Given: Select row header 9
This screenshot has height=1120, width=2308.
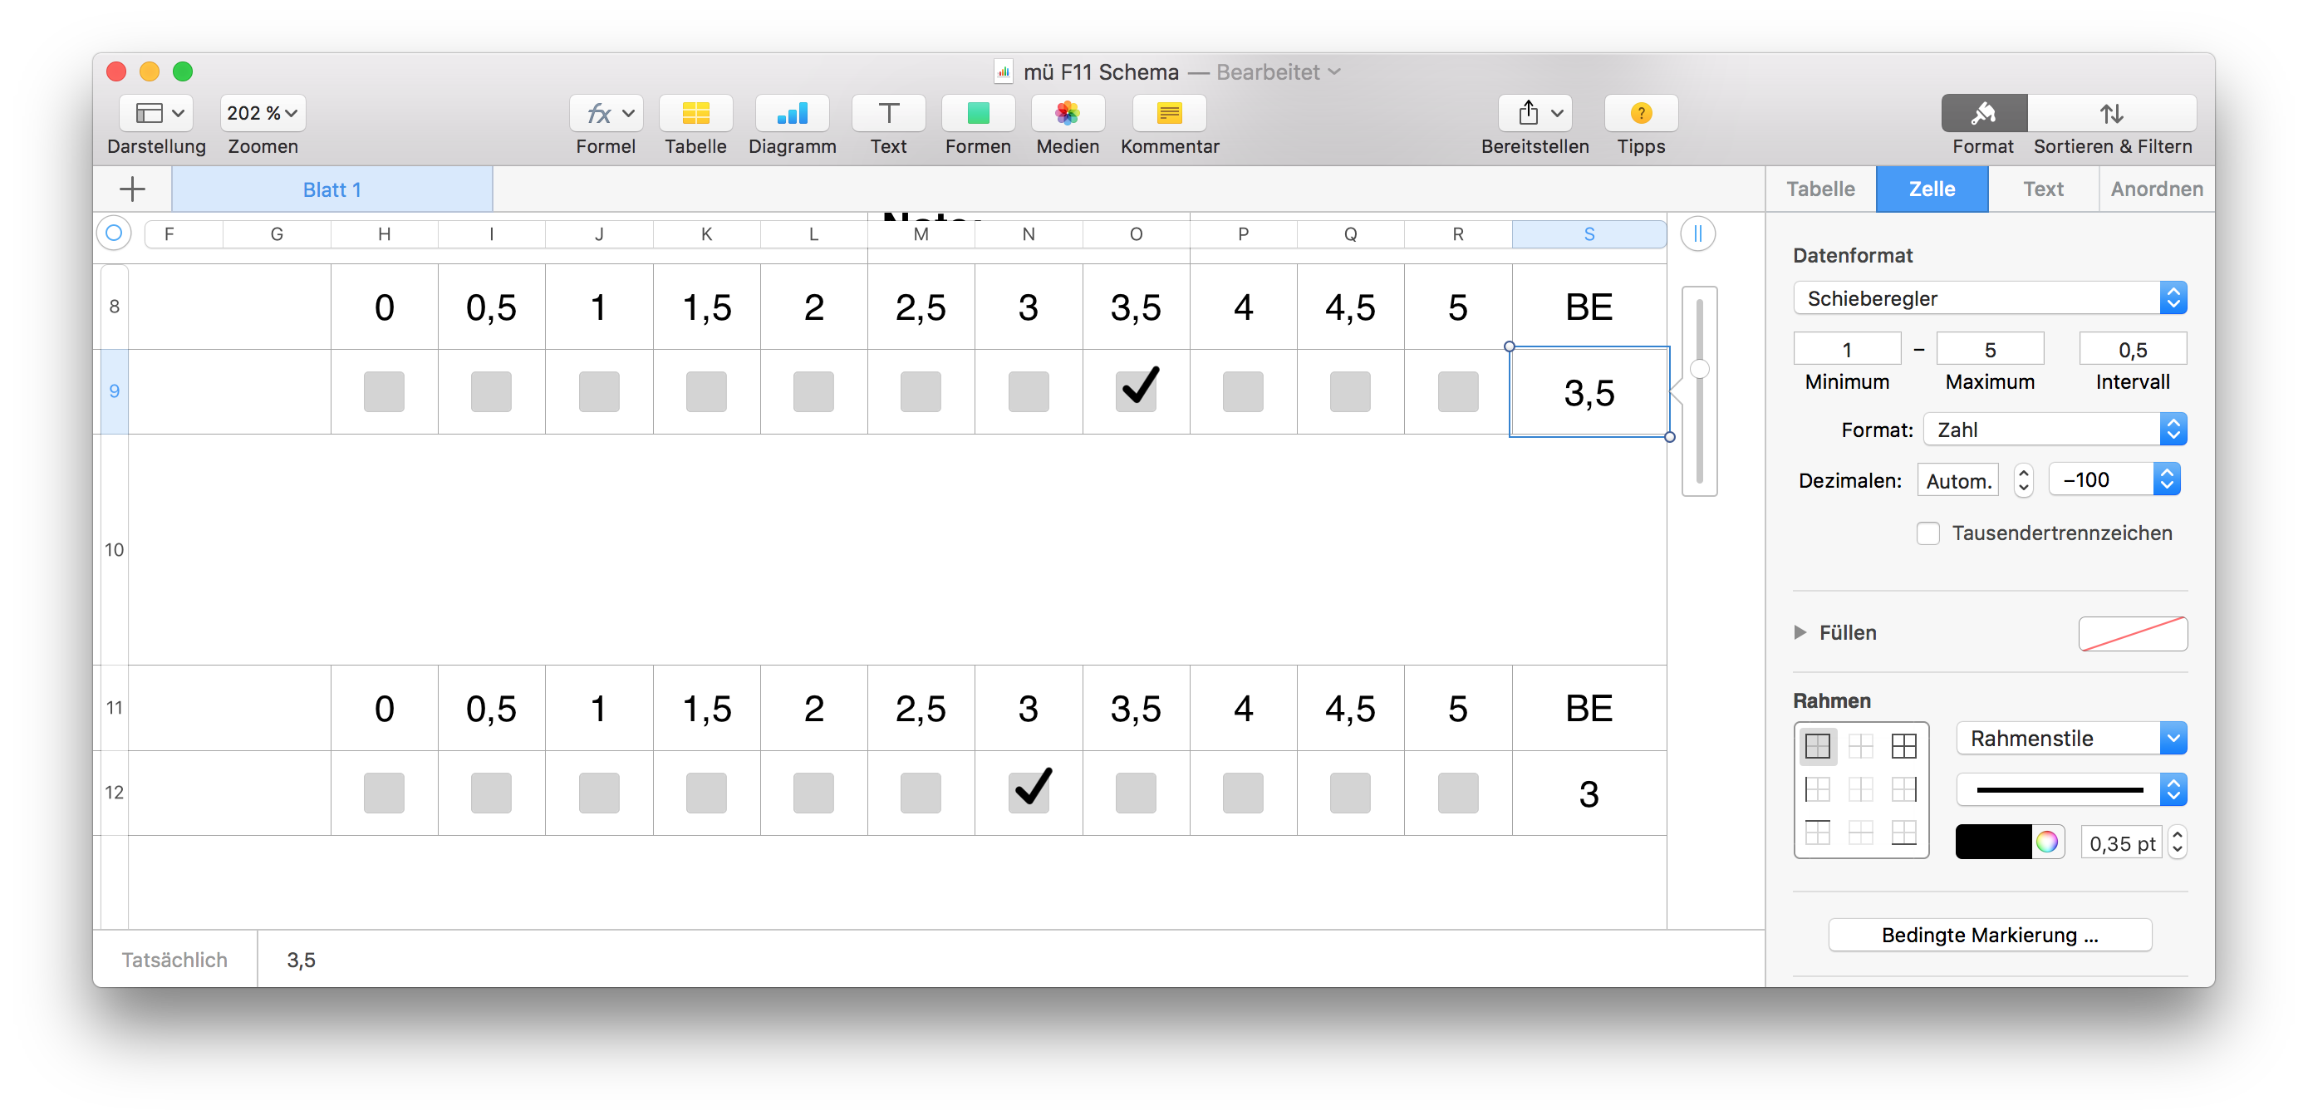Looking at the screenshot, I should pyautogui.click(x=114, y=391).
